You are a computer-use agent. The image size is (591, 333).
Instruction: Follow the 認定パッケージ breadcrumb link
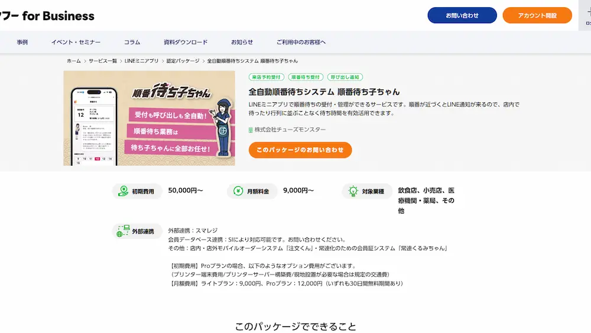pos(183,61)
